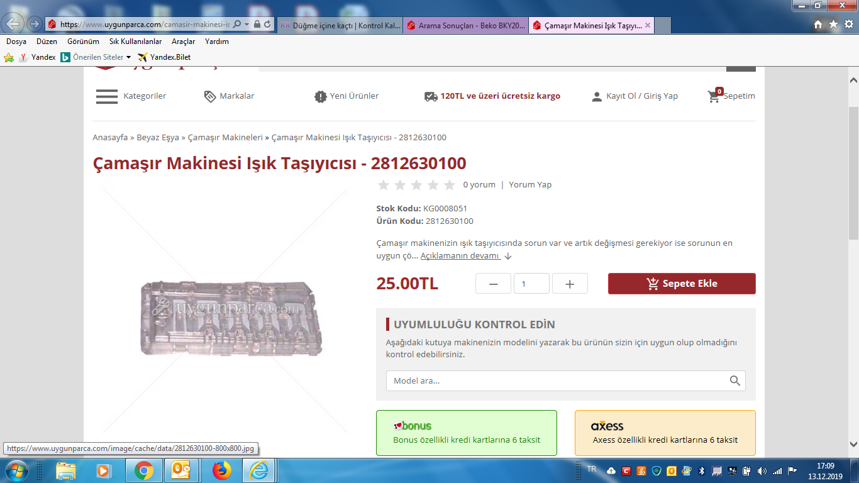Open Internet Explorer home icon
The width and height of the screenshot is (859, 483).
(x=818, y=25)
